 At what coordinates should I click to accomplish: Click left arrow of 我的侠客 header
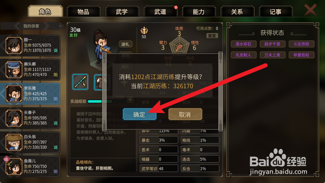coord(17,26)
